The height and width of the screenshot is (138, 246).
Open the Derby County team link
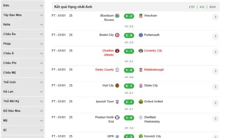tap(105, 70)
